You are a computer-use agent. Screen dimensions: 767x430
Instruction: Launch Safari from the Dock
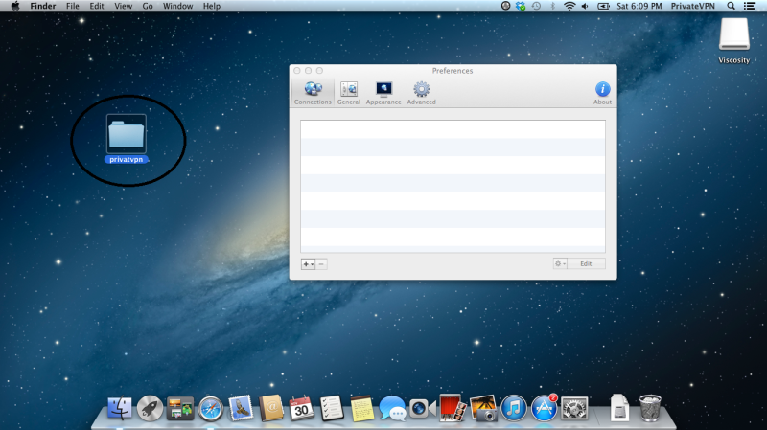coord(210,409)
